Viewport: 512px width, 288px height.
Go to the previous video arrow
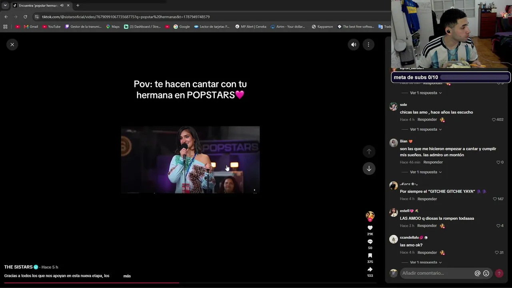pos(369,151)
